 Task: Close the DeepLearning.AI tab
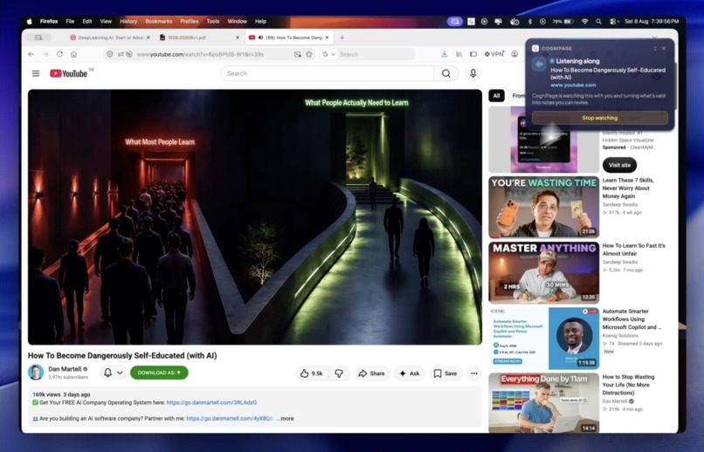[x=148, y=38]
